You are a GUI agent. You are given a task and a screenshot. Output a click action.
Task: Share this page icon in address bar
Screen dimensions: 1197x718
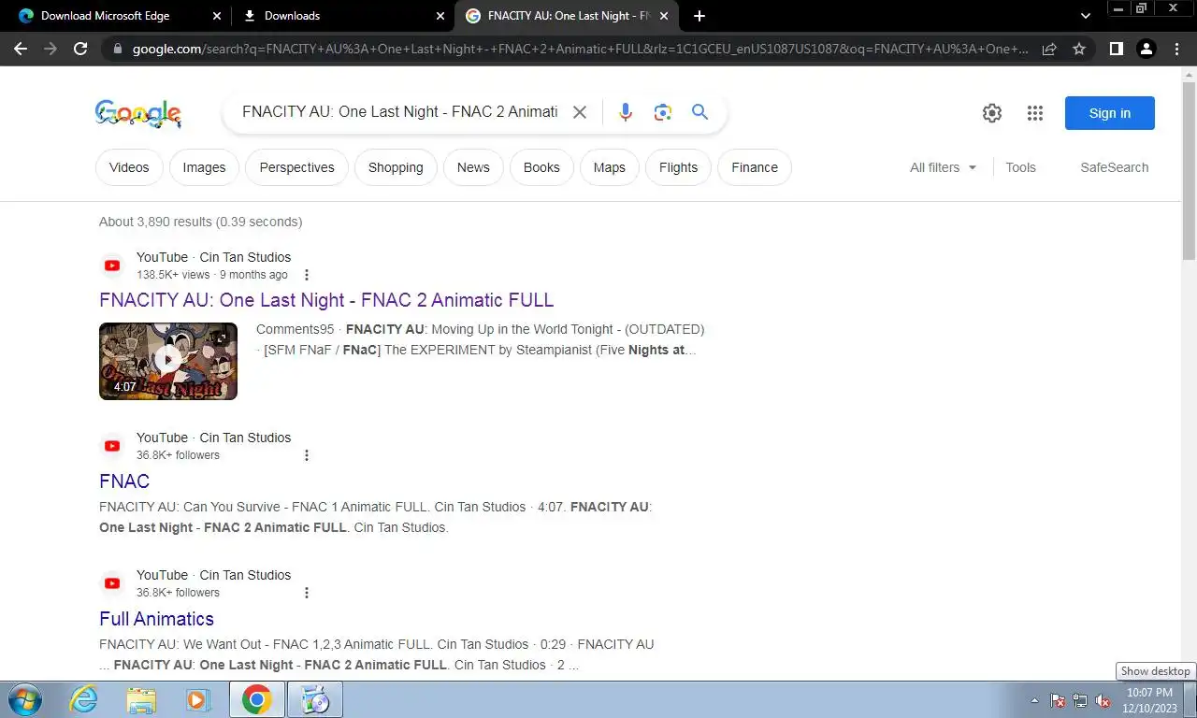(x=1049, y=49)
